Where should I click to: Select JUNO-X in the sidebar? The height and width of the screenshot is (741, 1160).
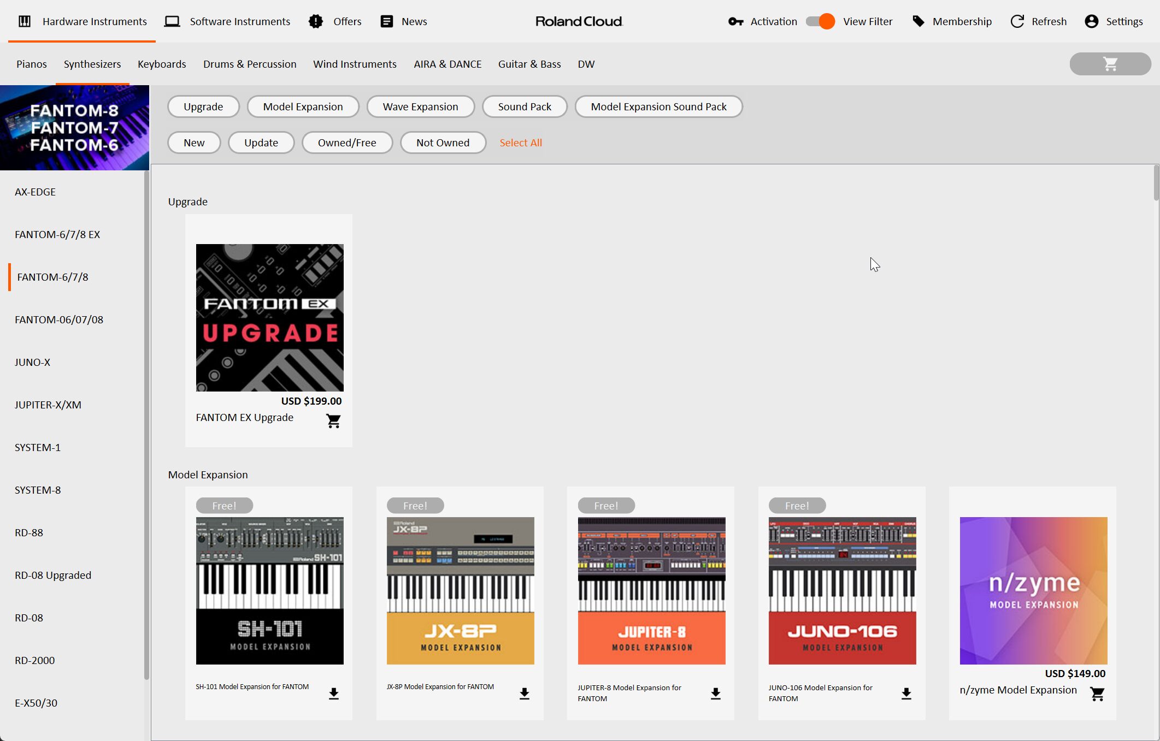point(32,362)
